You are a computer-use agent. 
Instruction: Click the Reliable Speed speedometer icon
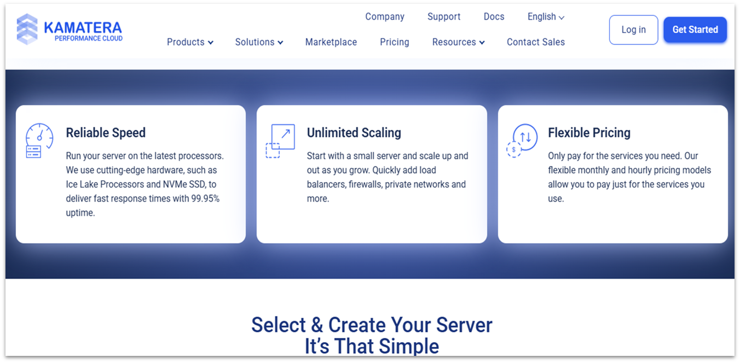tap(40, 141)
